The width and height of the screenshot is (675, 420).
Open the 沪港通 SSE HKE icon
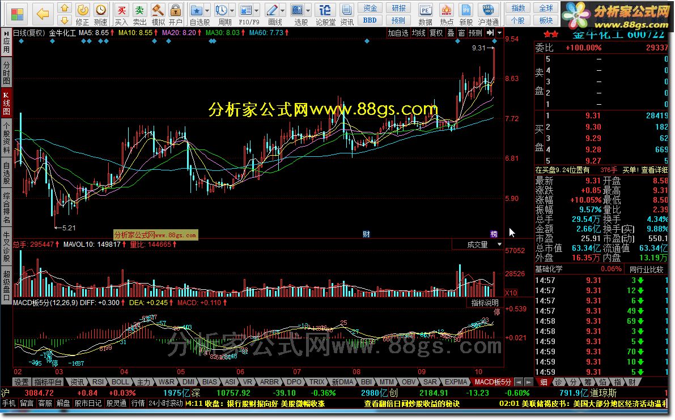pos(488,10)
